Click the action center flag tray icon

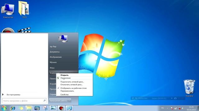tap(172, 108)
